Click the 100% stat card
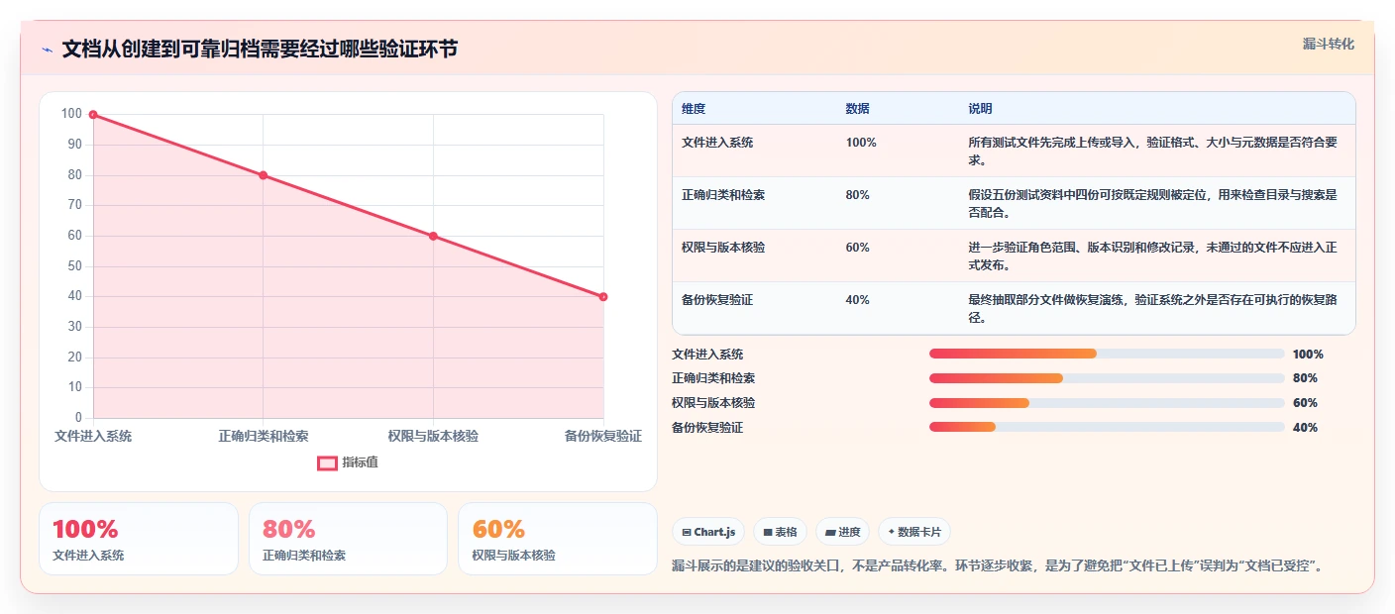Viewport: 1395px width, 614px height. click(139, 539)
